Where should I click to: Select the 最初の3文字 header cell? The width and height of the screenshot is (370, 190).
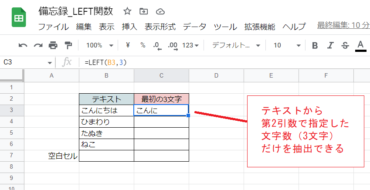coord(161,99)
